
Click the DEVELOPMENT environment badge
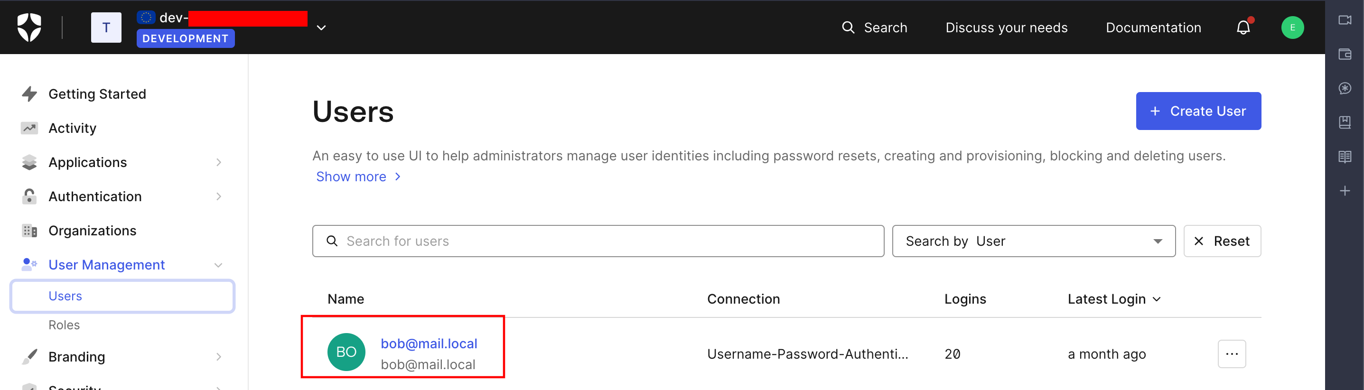coord(185,38)
